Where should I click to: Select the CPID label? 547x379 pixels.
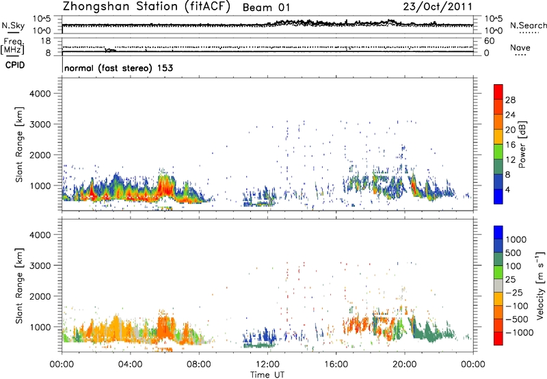pos(15,65)
